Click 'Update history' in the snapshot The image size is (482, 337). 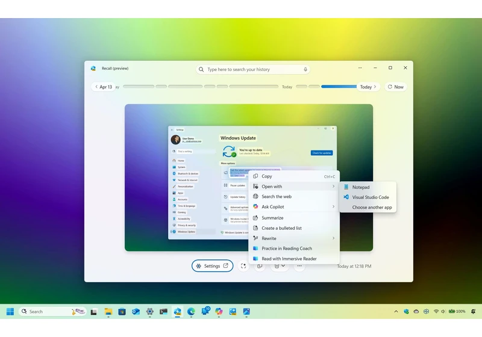237,197
